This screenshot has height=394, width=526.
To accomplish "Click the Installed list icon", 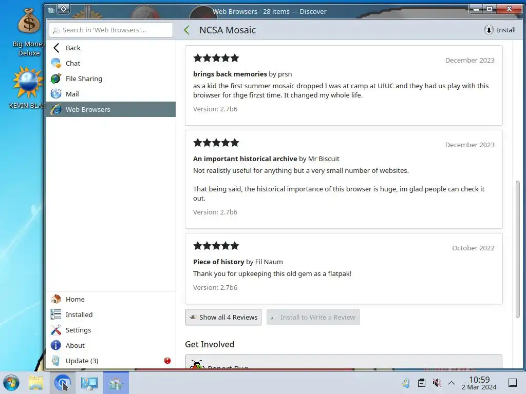I will point(56,314).
